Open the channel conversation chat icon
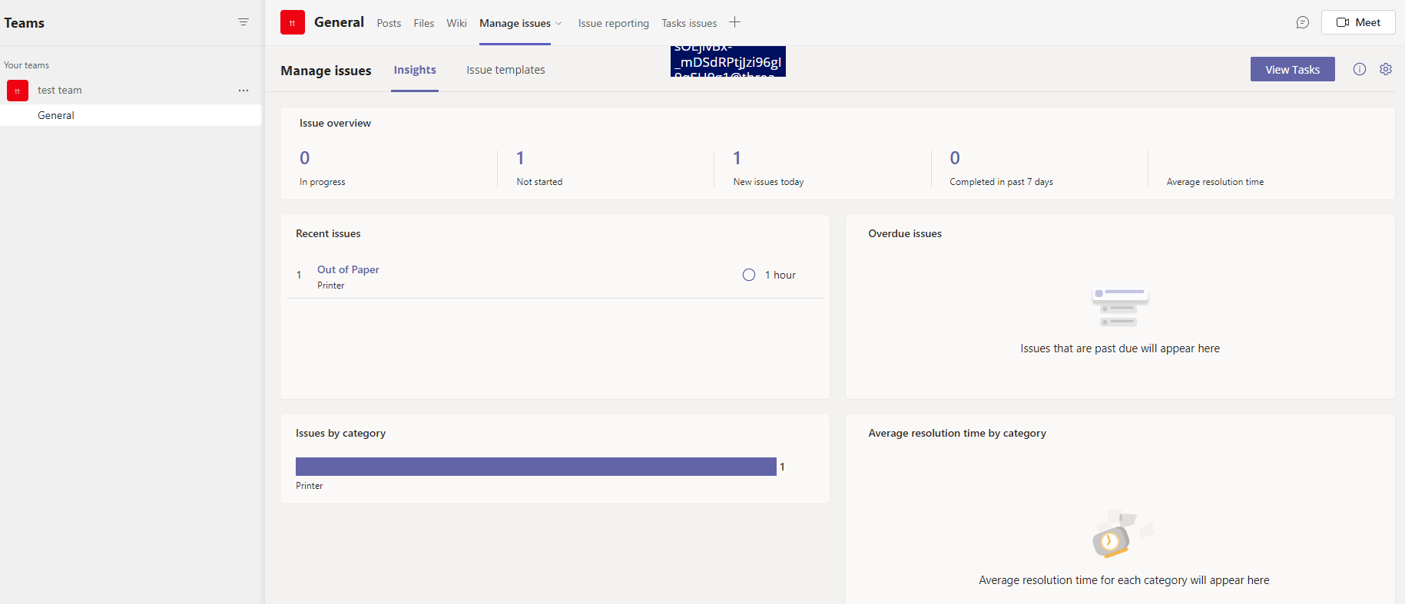The width and height of the screenshot is (1405, 604). (x=1303, y=22)
